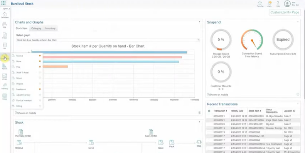The height and width of the screenshot is (153, 305).
Task: Choose Adjust Inventory from the menu
Action: click(x=24, y=95)
